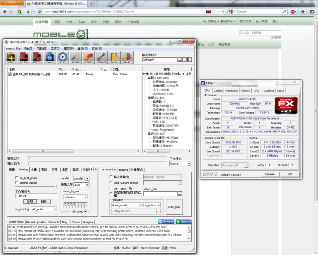This screenshot has height=255, width=318.
Task: Open the 工作模式 Normal dropdown
Action: click(180, 163)
